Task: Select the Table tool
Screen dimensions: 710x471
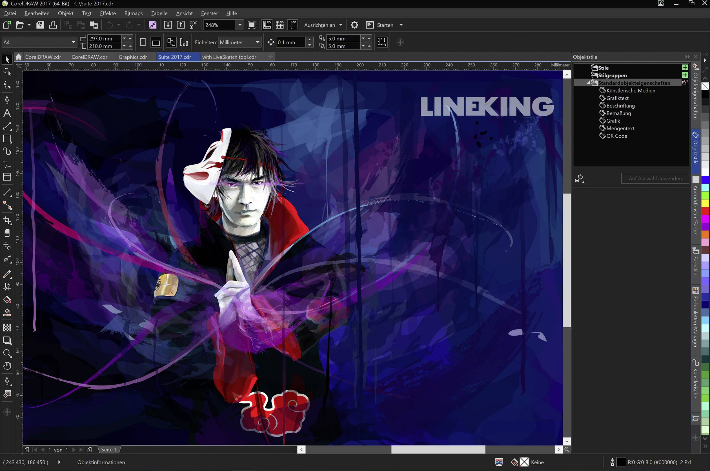Action: pyautogui.click(x=7, y=177)
